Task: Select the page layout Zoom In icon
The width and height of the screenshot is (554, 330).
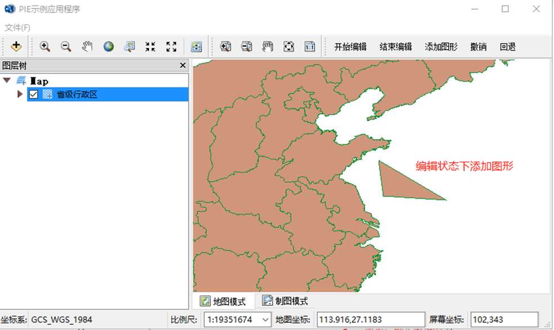Action: coord(226,46)
